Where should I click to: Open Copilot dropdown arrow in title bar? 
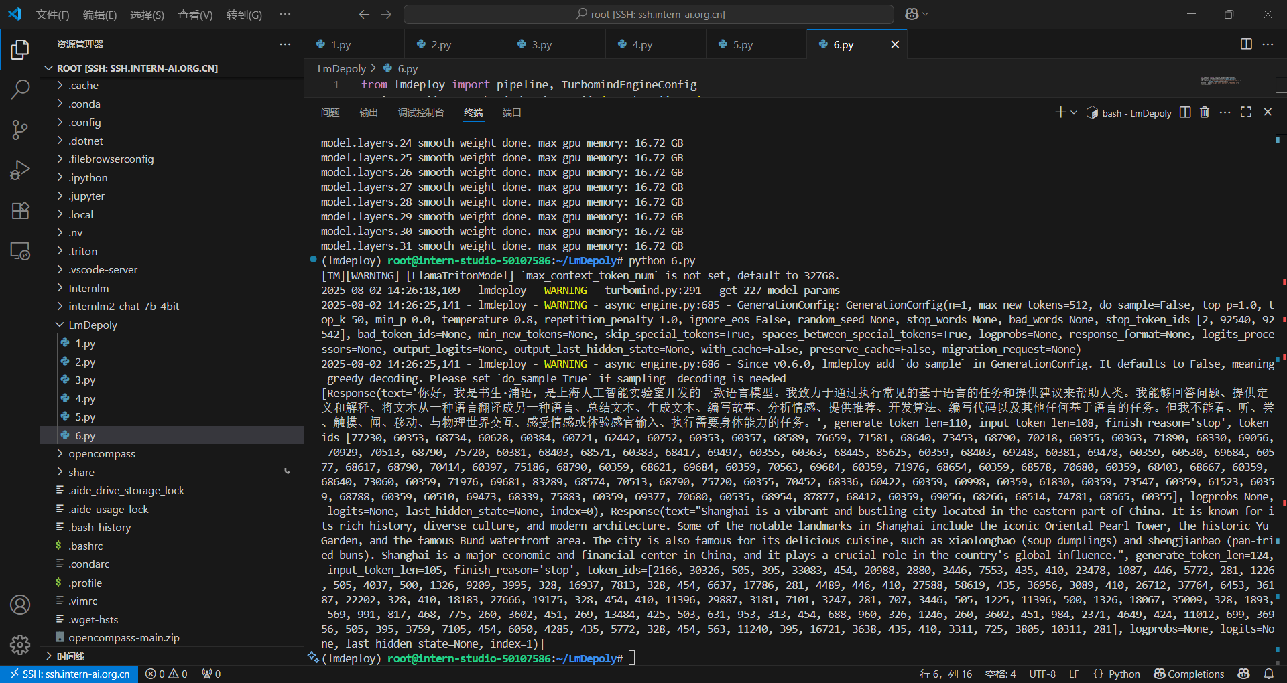(926, 14)
